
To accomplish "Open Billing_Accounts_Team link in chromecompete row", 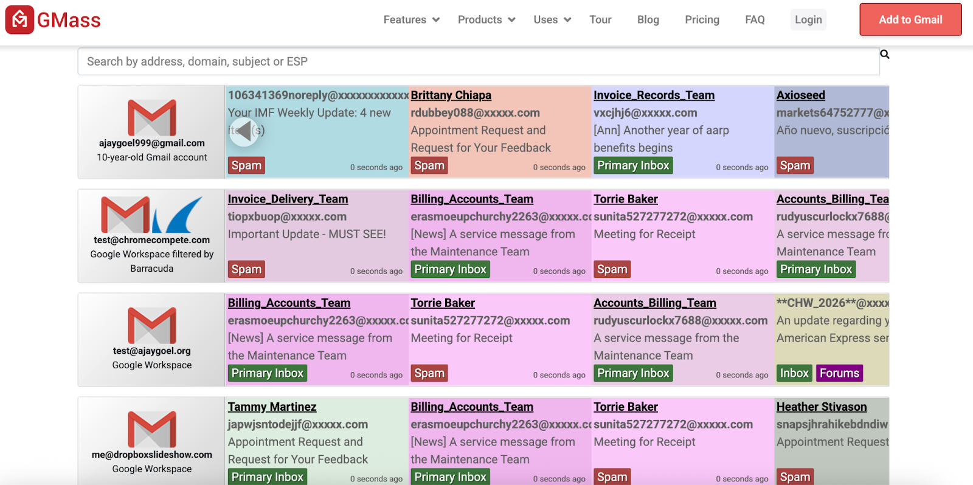I will [471, 199].
